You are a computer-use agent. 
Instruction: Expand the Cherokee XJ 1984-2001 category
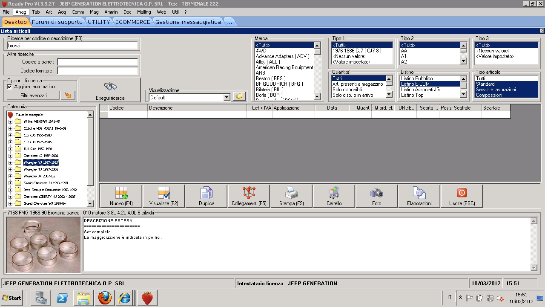tap(11, 156)
